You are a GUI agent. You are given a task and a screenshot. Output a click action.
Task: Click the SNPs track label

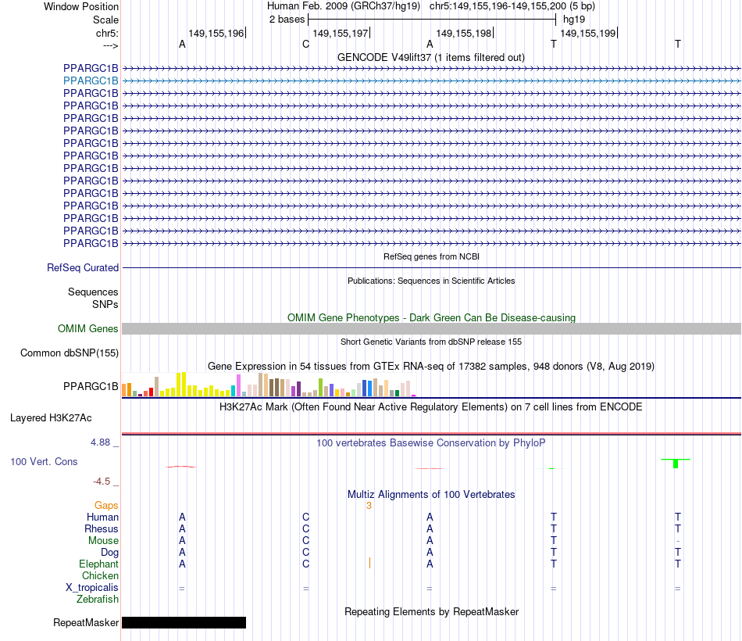pyautogui.click(x=105, y=304)
